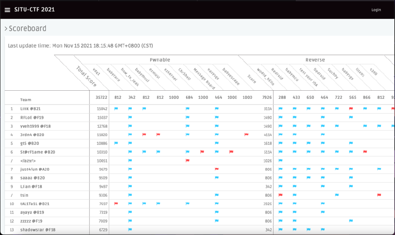Click 3rdn4's red babyescape flag

[x=246, y=135]
